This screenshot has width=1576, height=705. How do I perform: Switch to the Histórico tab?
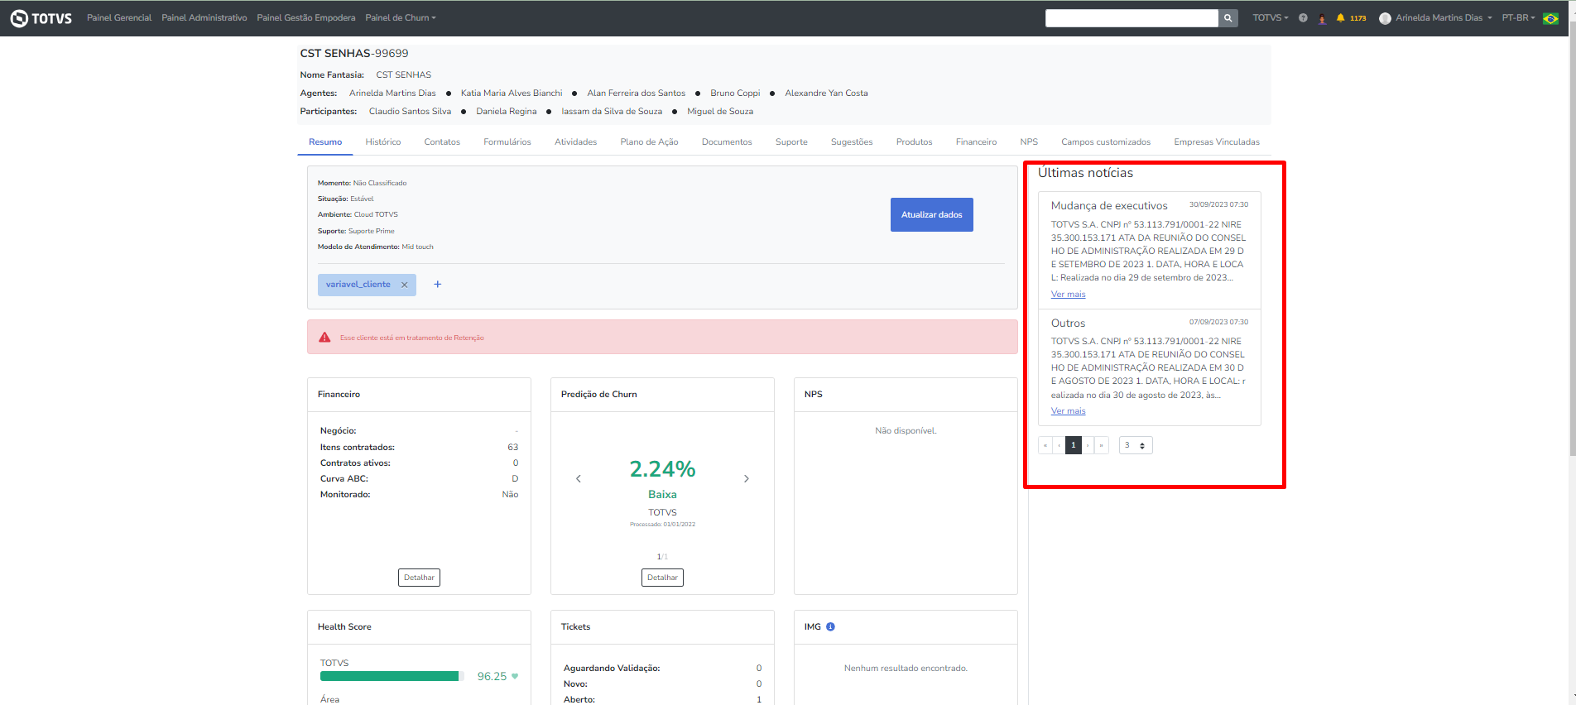pos(383,142)
